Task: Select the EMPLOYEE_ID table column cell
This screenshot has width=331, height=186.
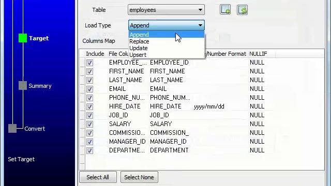Action: 169,63
